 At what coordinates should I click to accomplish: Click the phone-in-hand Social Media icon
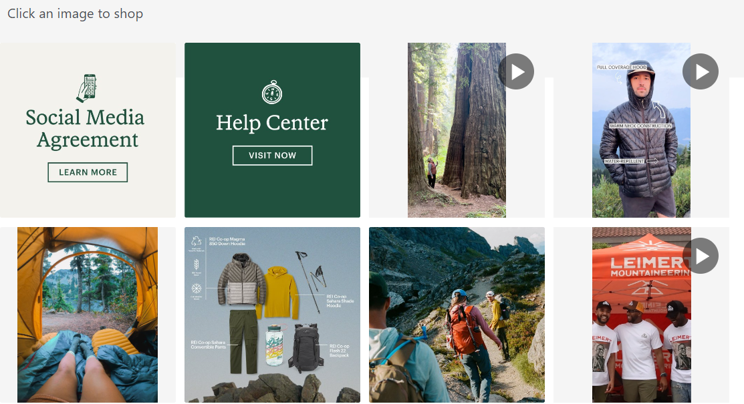(87, 88)
